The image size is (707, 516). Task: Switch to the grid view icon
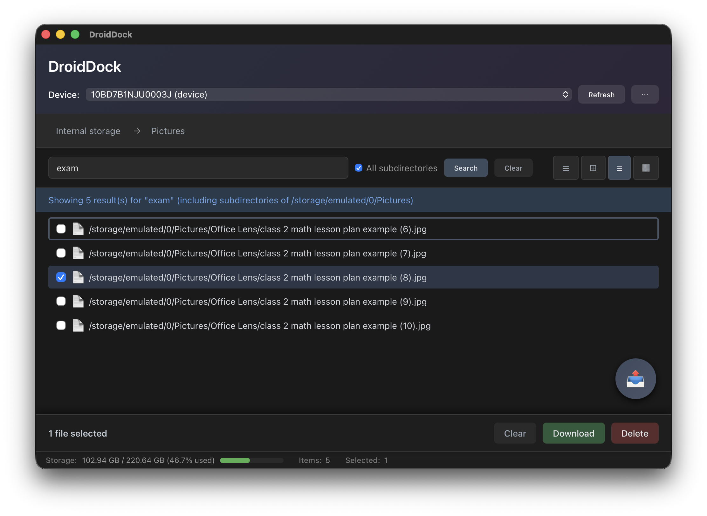coord(593,168)
